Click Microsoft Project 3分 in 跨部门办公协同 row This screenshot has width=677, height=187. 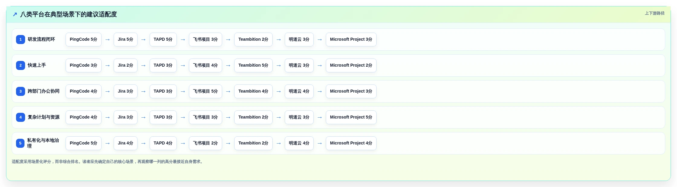click(351, 91)
